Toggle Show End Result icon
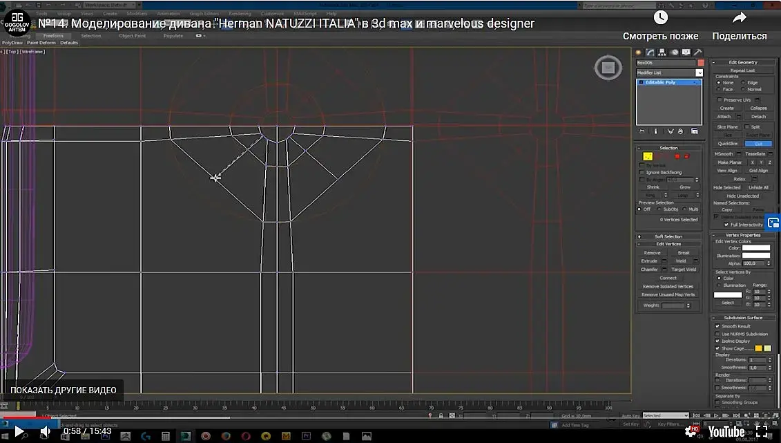781x443 pixels. (655, 131)
